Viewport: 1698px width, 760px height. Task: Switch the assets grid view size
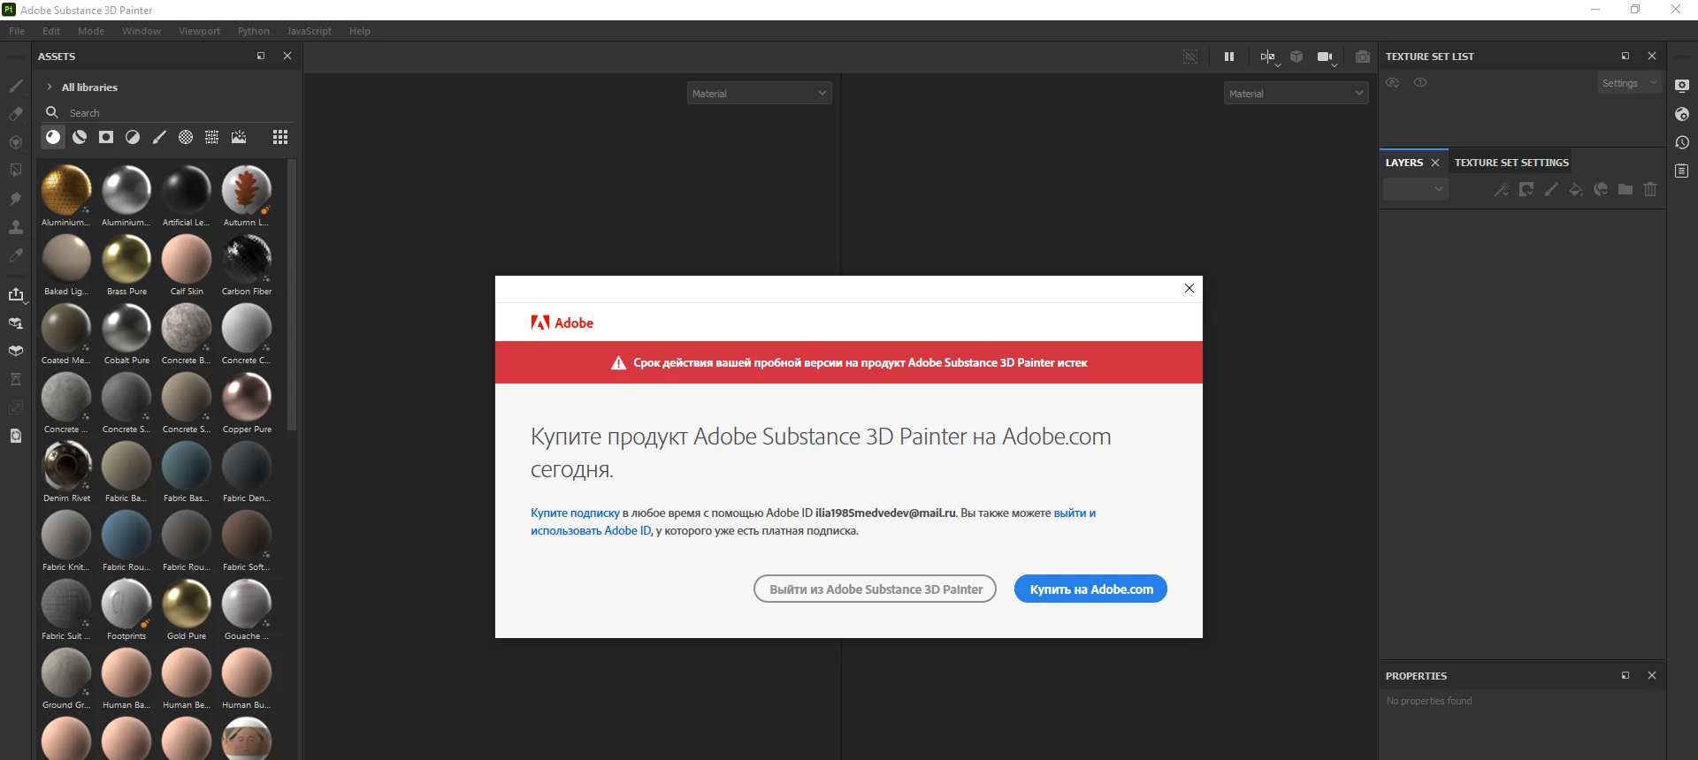click(280, 137)
